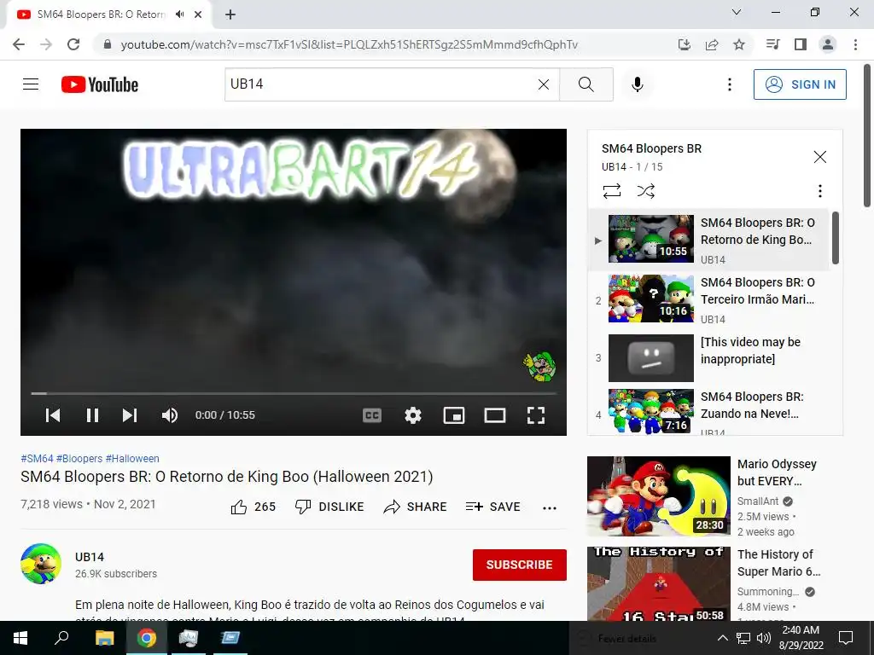
Task: Open YouTube settings three-dot menu
Action: click(729, 84)
